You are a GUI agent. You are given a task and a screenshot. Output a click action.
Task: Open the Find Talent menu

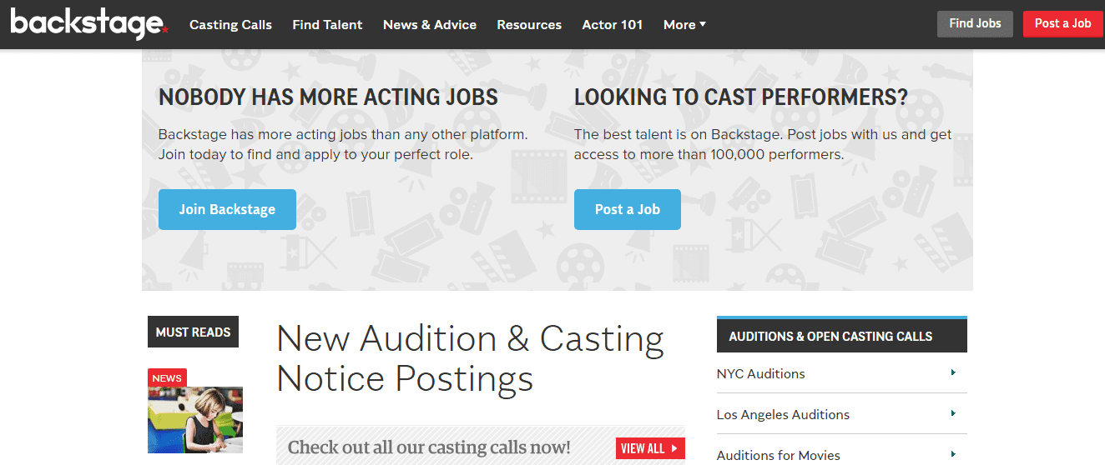coord(327,25)
